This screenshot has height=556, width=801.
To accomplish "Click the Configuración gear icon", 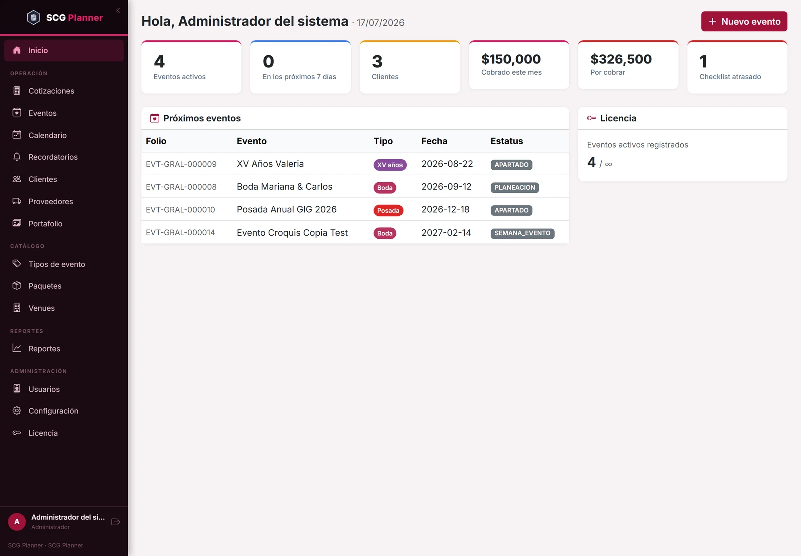I will [17, 411].
